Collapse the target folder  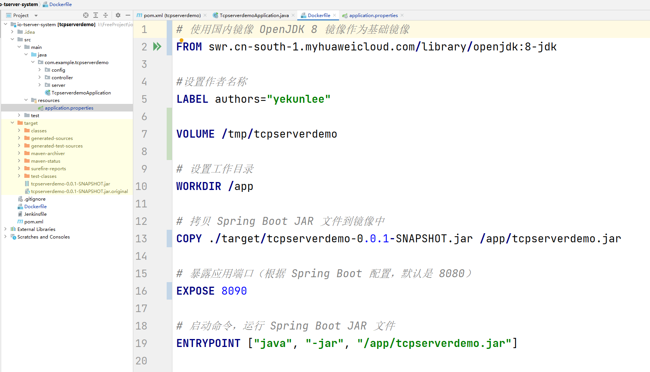[13, 123]
